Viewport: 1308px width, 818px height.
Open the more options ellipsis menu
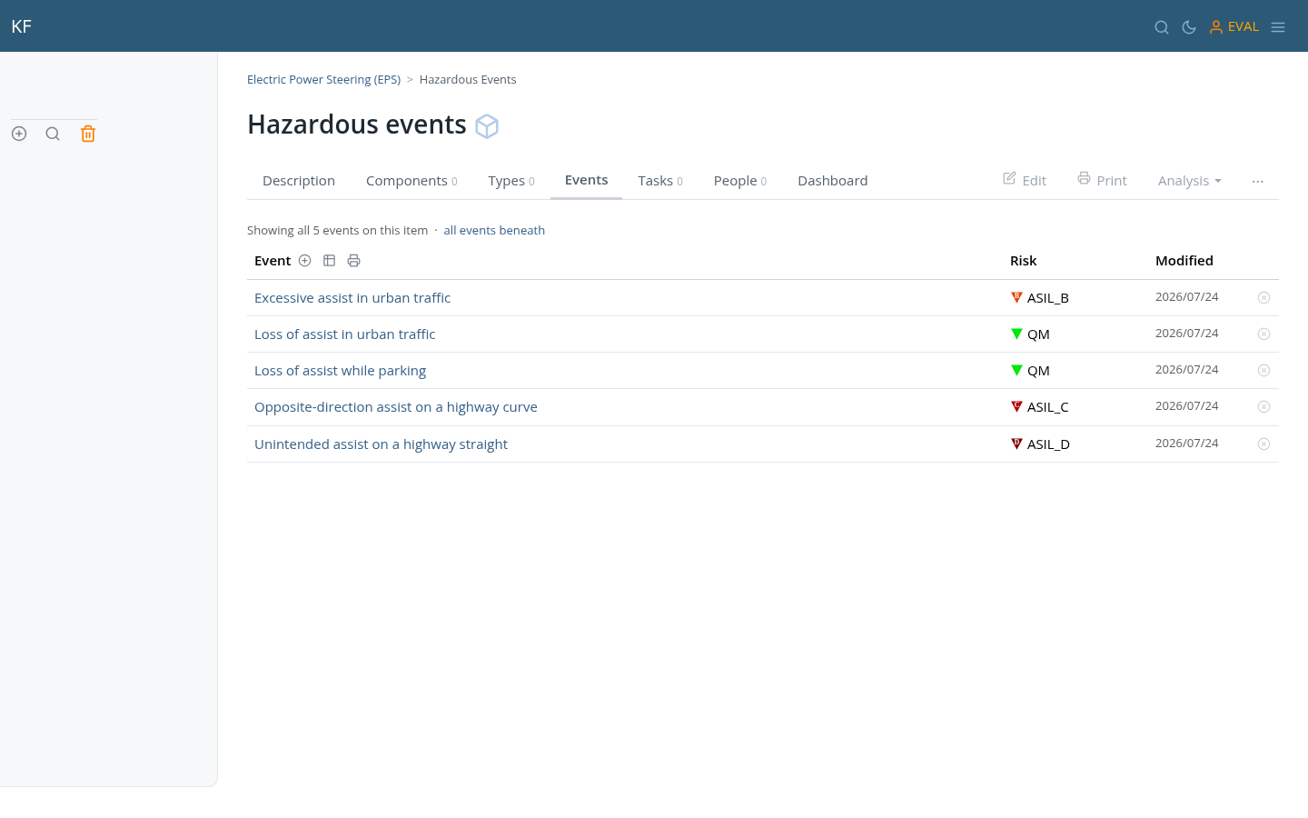1258,182
